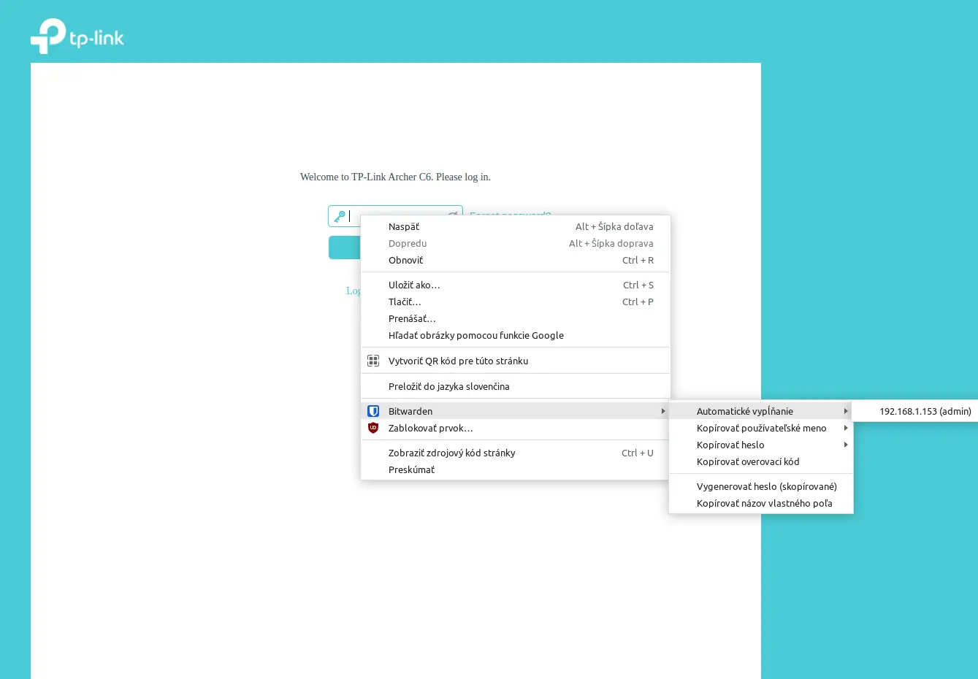Choose Kopírovať heslo item
This screenshot has height=679, width=978.
point(761,445)
